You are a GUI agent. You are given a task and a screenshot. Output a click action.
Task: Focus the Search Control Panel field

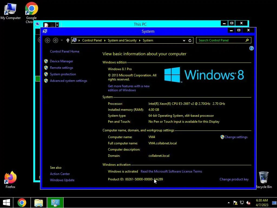click(x=223, y=40)
